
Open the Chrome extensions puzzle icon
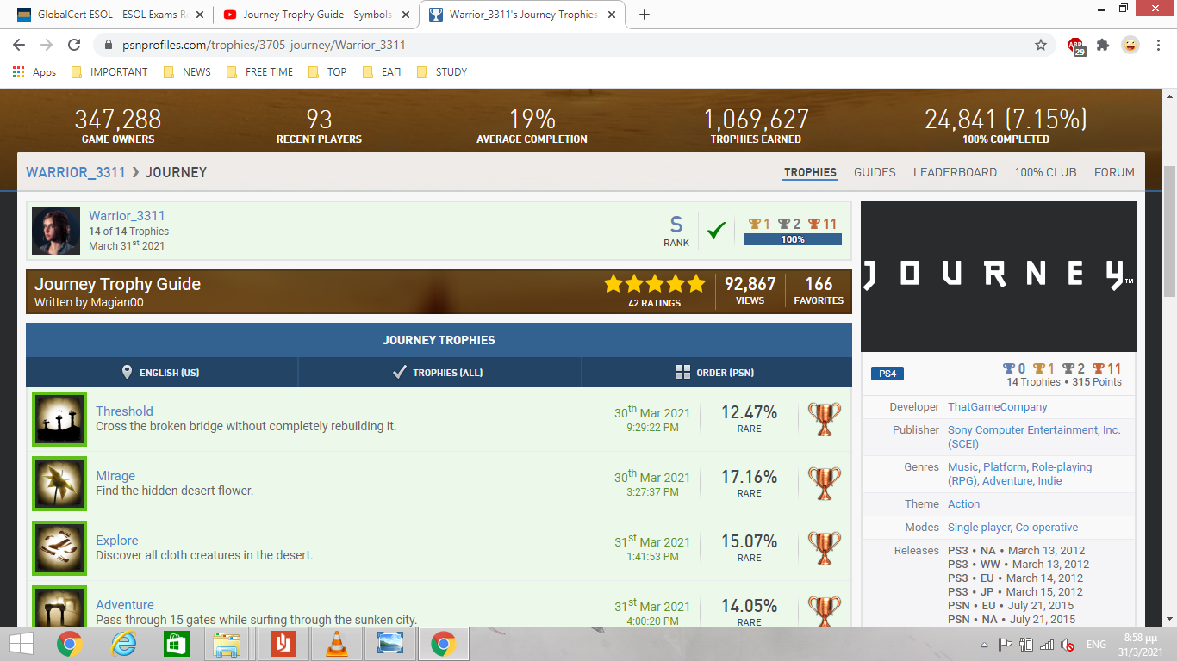(x=1102, y=45)
